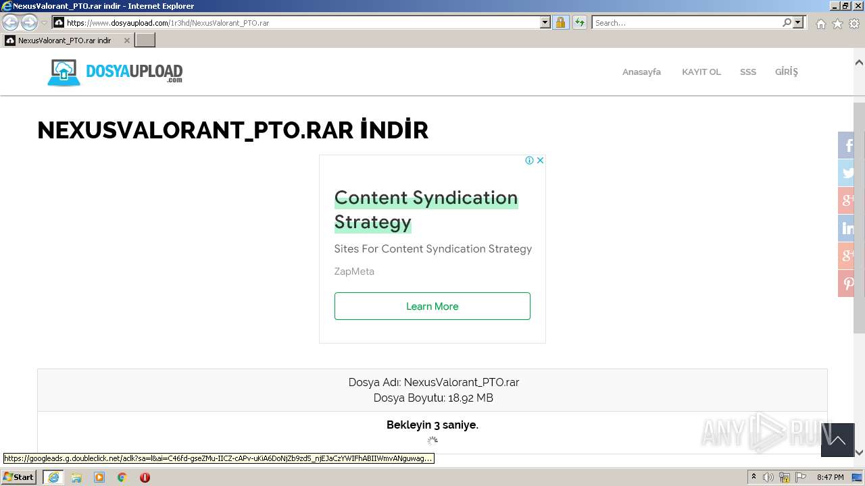The height and width of the screenshot is (486, 865).
Task: Show hidden system tray icons arrow
Action: pos(754,477)
